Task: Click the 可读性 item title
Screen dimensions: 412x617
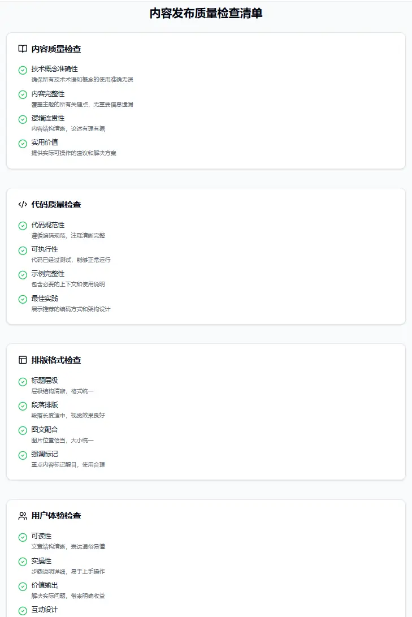Action: click(x=41, y=536)
